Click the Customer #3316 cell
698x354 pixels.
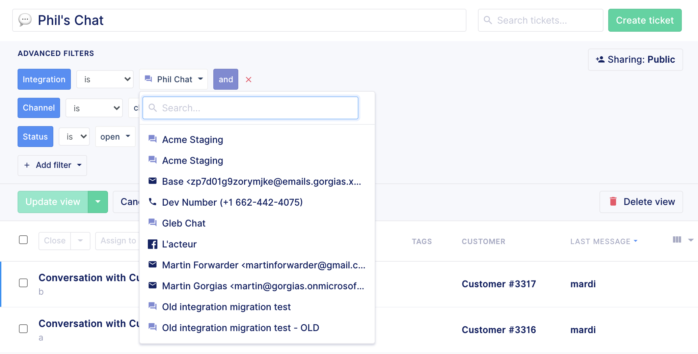499,330
